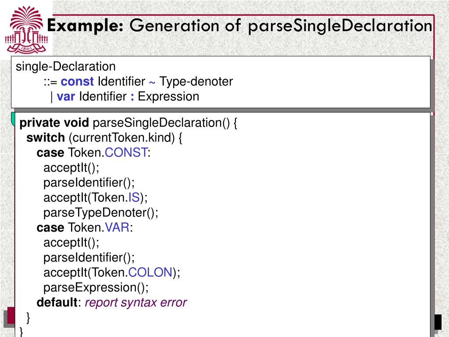
Task: Click 'Expression' in the grammar rule
Action: coord(168,97)
